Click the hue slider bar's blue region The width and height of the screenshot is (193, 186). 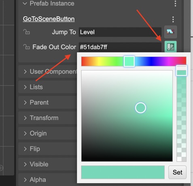coord(150,61)
